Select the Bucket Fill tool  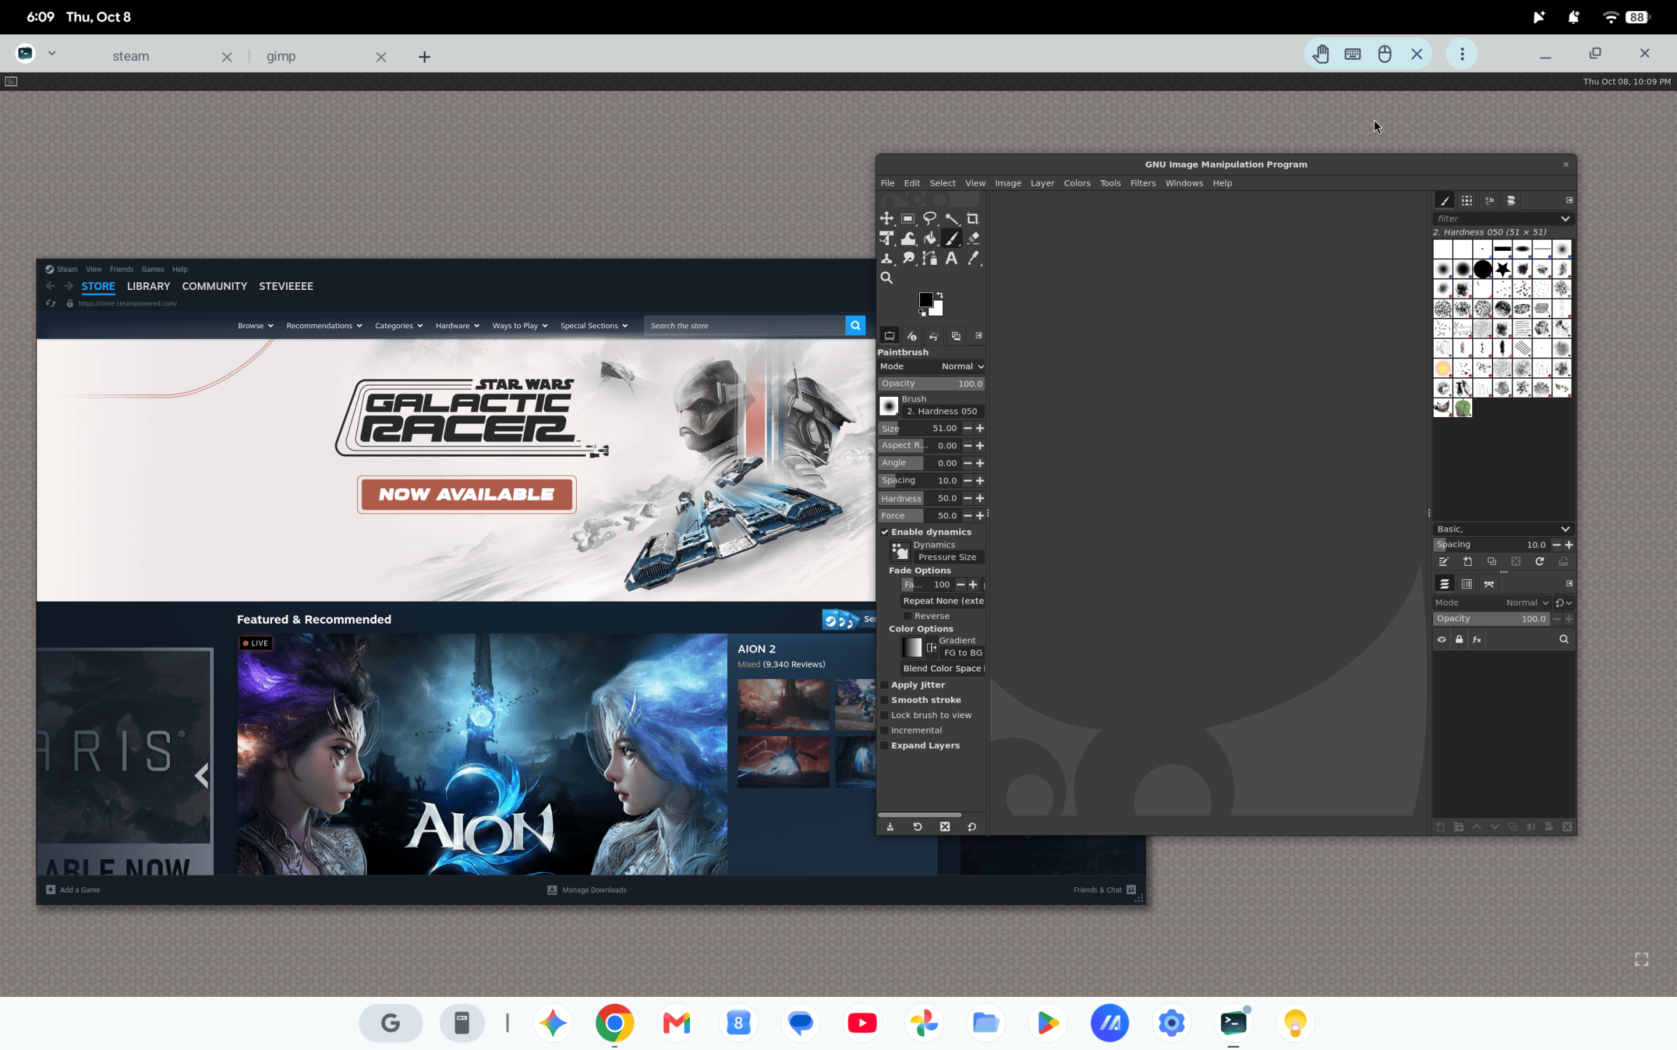click(x=929, y=239)
